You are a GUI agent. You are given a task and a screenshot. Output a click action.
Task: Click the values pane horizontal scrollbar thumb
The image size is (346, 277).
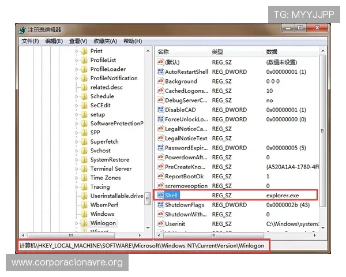click(x=213, y=235)
